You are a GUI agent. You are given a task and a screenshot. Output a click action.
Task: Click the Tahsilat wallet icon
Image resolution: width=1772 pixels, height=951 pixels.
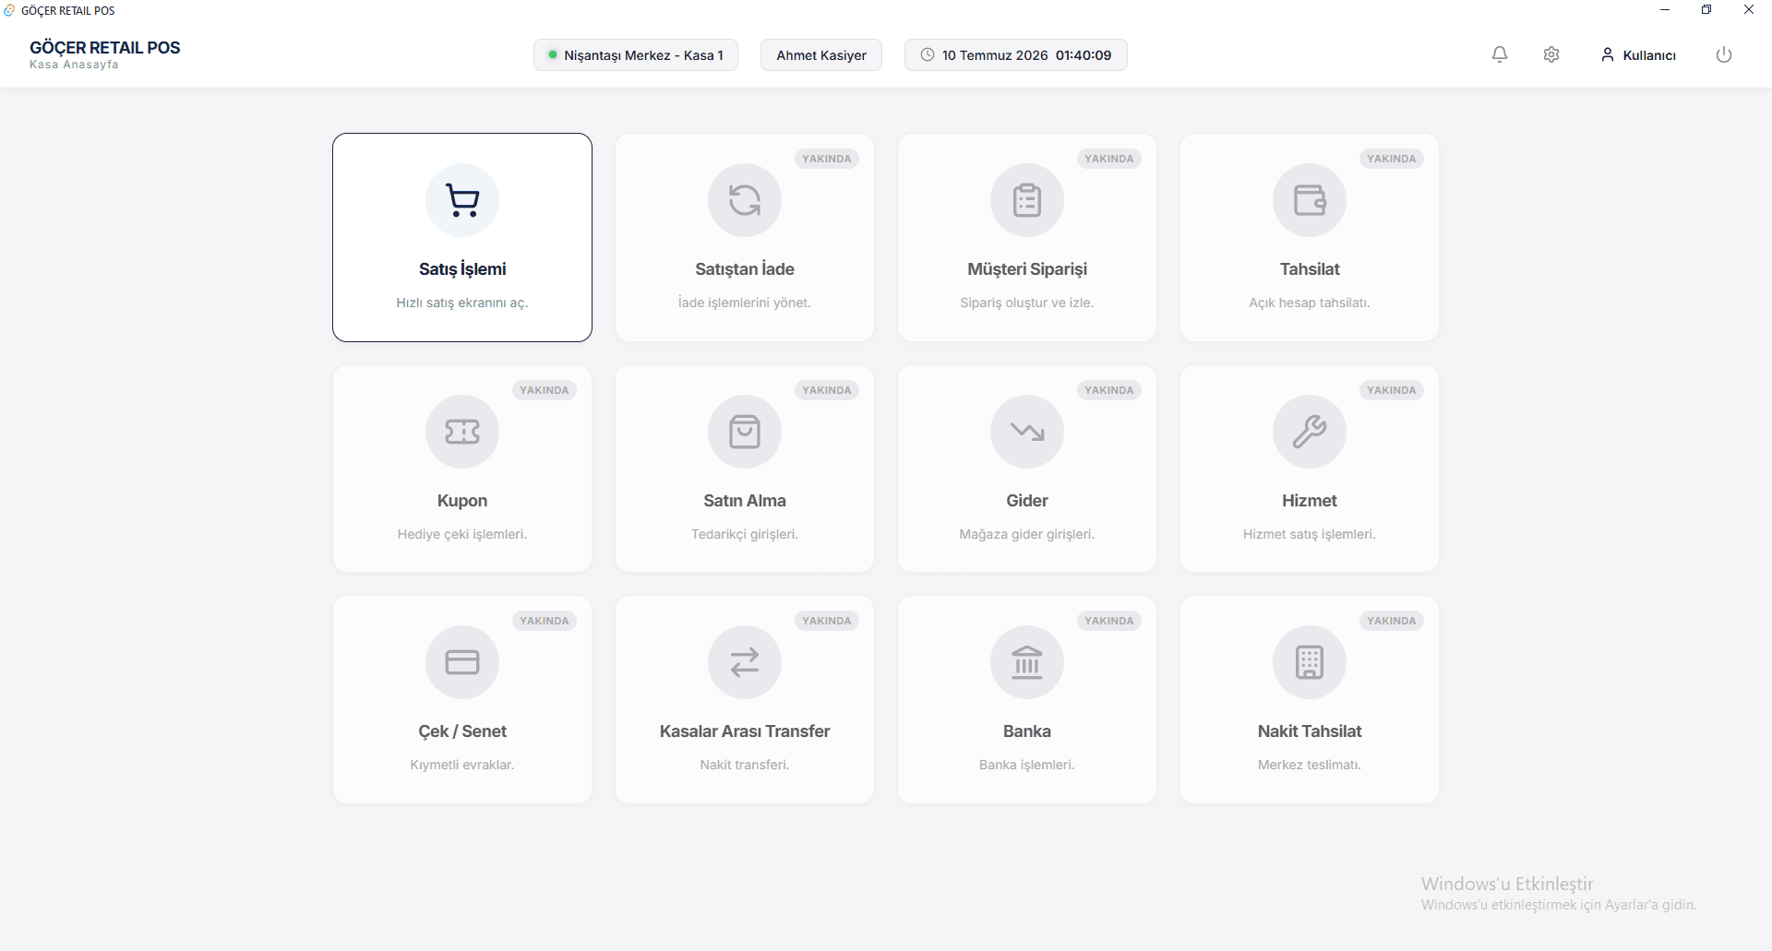1310,200
